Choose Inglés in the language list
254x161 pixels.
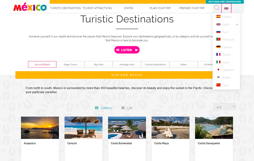(x=226, y=24)
